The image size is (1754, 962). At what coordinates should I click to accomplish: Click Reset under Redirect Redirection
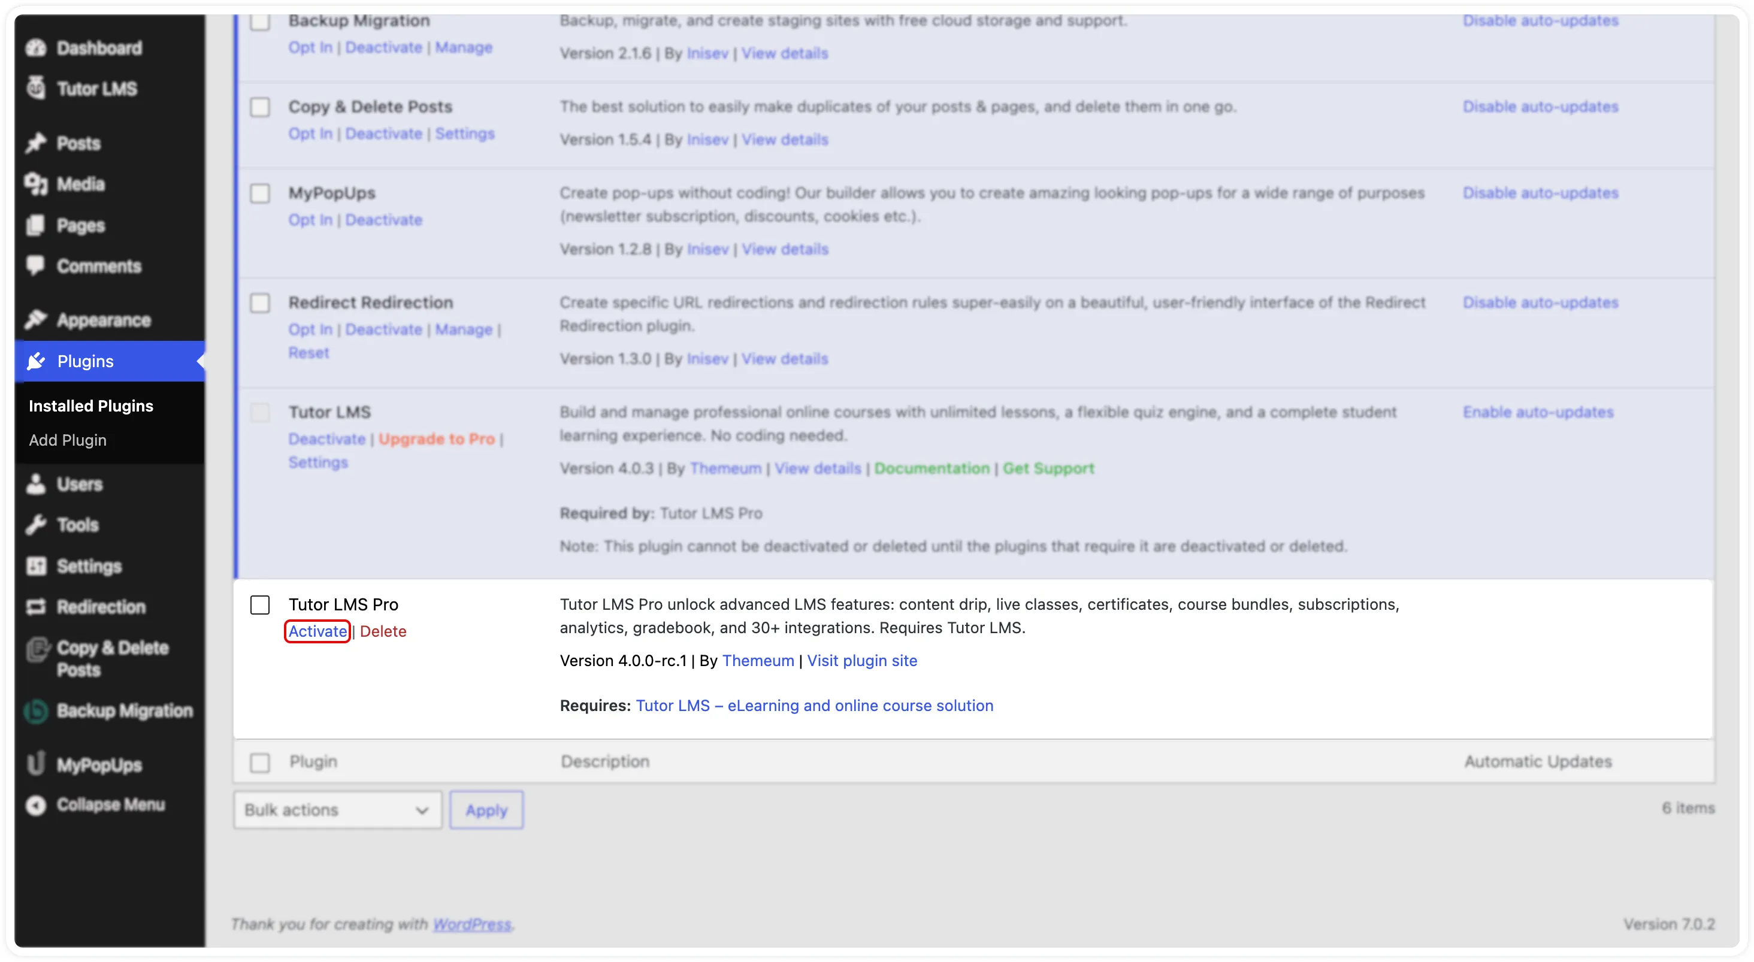(309, 353)
